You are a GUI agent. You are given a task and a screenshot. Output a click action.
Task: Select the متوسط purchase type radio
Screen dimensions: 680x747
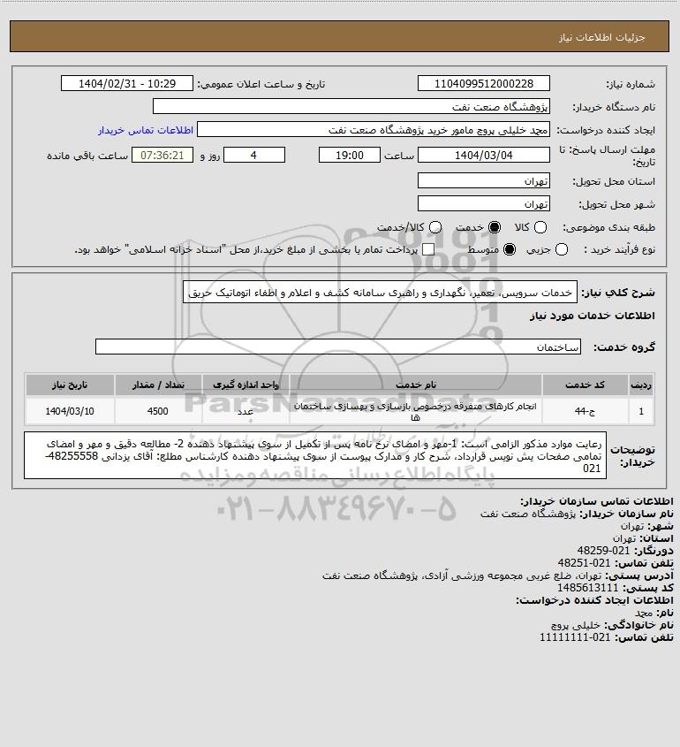click(x=510, y=249)
